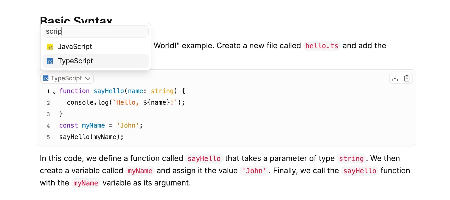
Task: Click the 'John' string literal in the code
Action: 128,126
